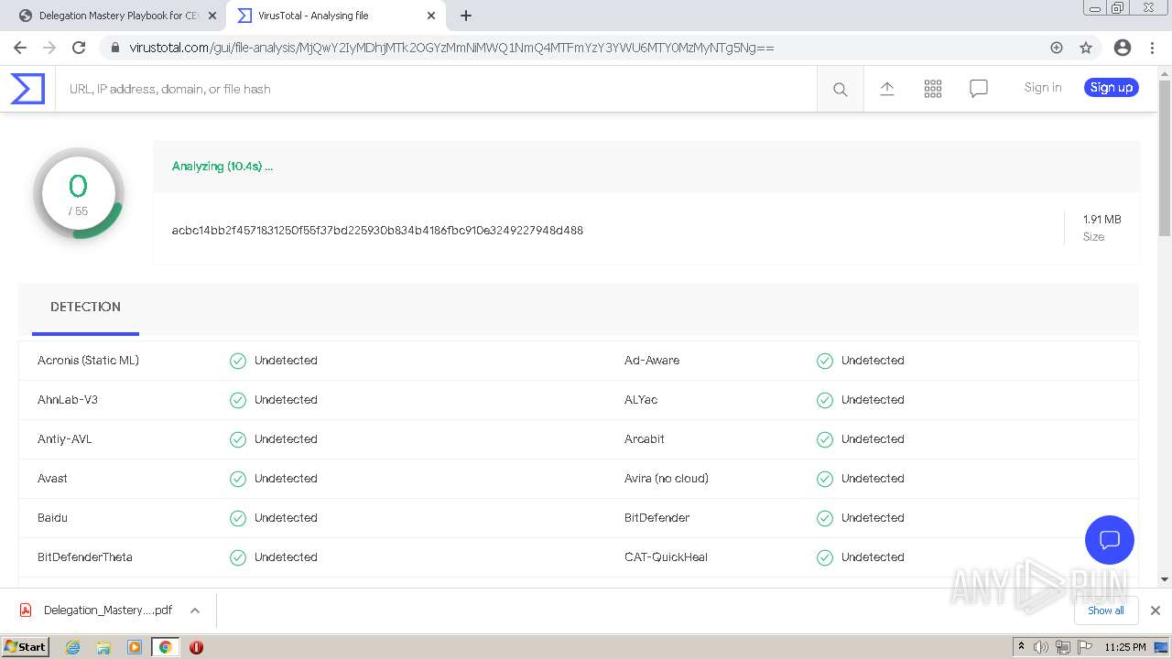Expand the Delegation_Mastery download options arrow
Image resolution: width=1172 pixels, height=659 pixels.
[x=195, y=610]
